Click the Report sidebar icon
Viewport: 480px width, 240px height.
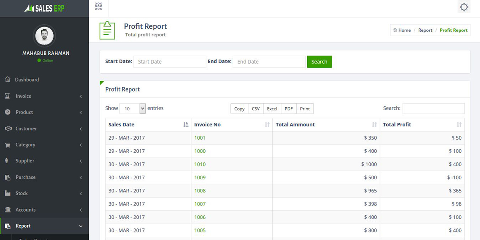pyautogui.click(x=8, y=226)
